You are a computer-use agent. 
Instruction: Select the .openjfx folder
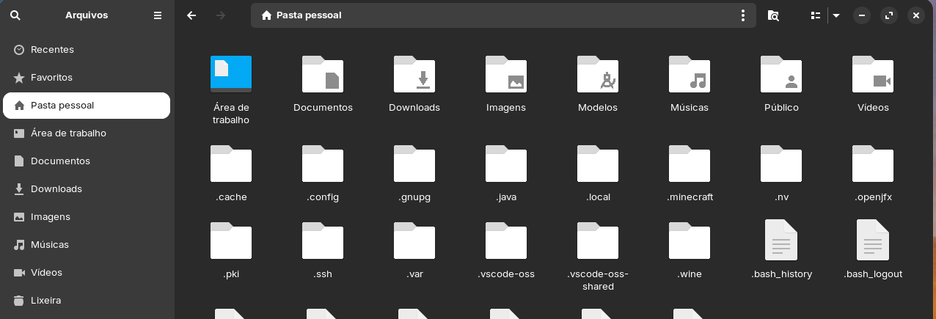click(873, 164)
